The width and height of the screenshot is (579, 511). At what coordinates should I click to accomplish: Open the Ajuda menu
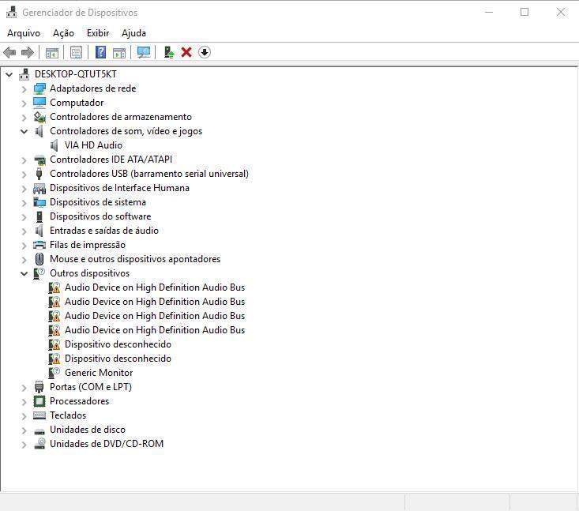click(133, 33)
